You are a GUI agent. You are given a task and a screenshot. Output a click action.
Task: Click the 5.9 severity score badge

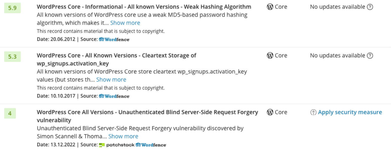12,8
